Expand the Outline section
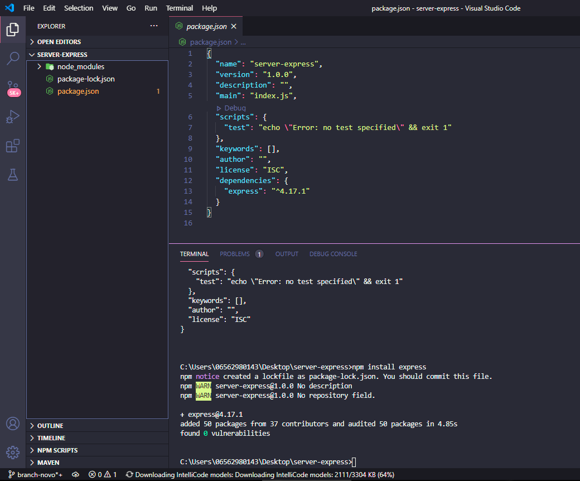This screenshot has height=481, width=580. tap(50, 426)
